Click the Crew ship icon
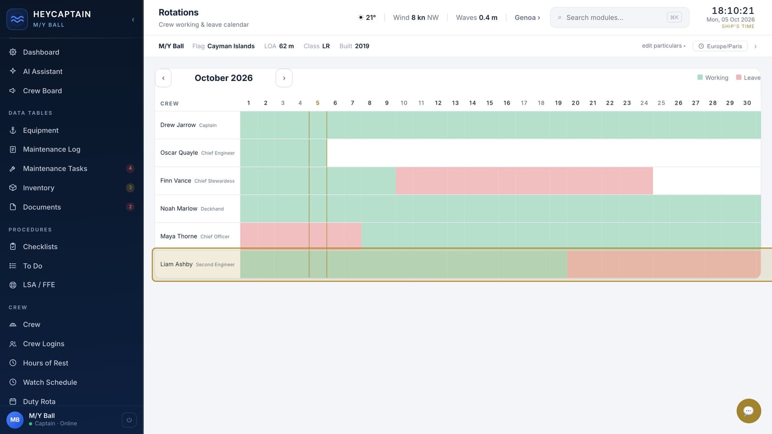Image resolution: width=772 pixels, height=434 pixels. click(x=13, y=325)
